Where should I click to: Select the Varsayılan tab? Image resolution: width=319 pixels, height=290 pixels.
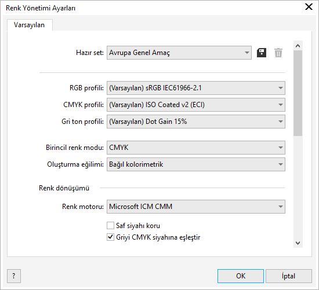click(30, 25)
